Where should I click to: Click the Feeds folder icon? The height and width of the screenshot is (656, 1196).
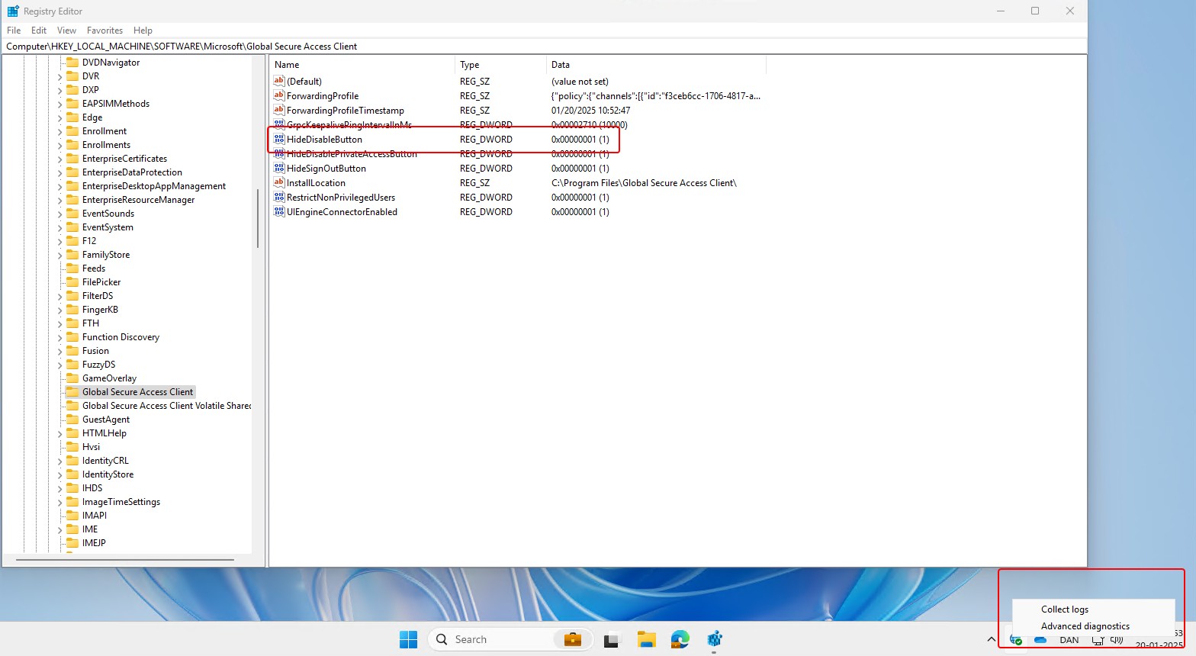click(x=72, y=269)
